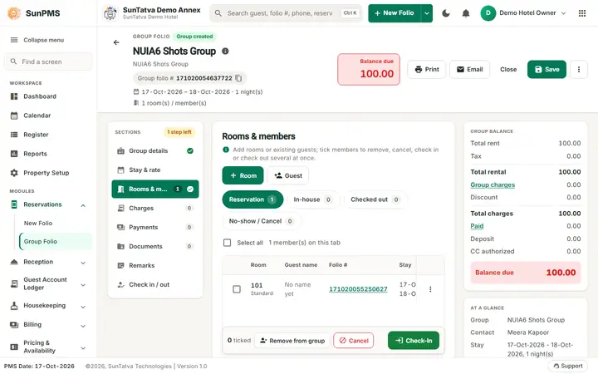This screenshot has height=374, width=598.
Task: Open Register in the sidebar
Action: coord(50,135)
